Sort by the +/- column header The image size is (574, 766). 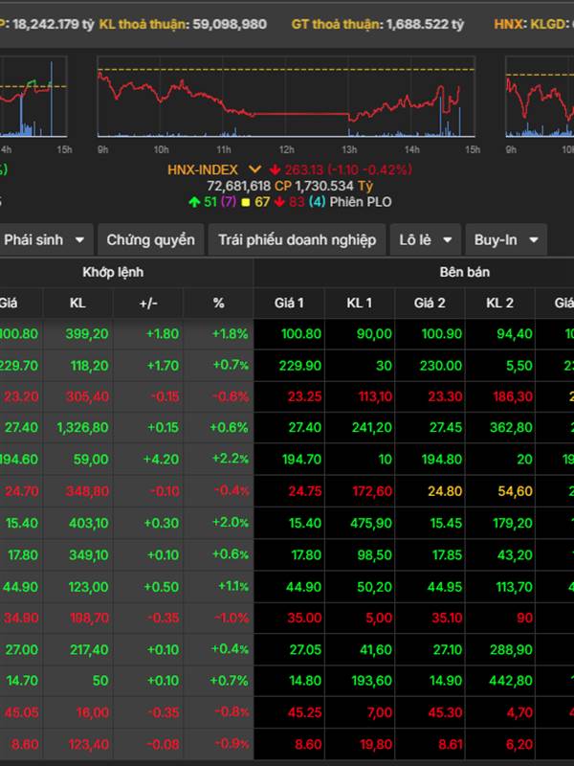click(148, 303)
